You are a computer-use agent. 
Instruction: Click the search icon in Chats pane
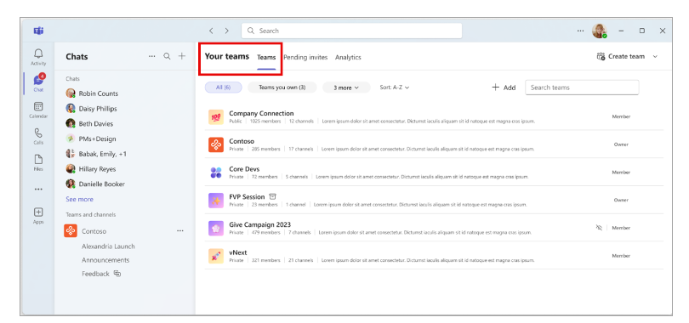coord(167,56)
